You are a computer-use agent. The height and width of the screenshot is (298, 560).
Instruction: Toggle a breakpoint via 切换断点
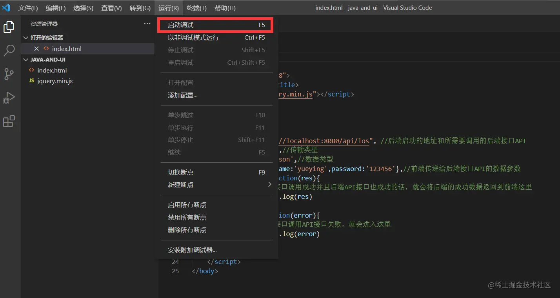[216, 173]
